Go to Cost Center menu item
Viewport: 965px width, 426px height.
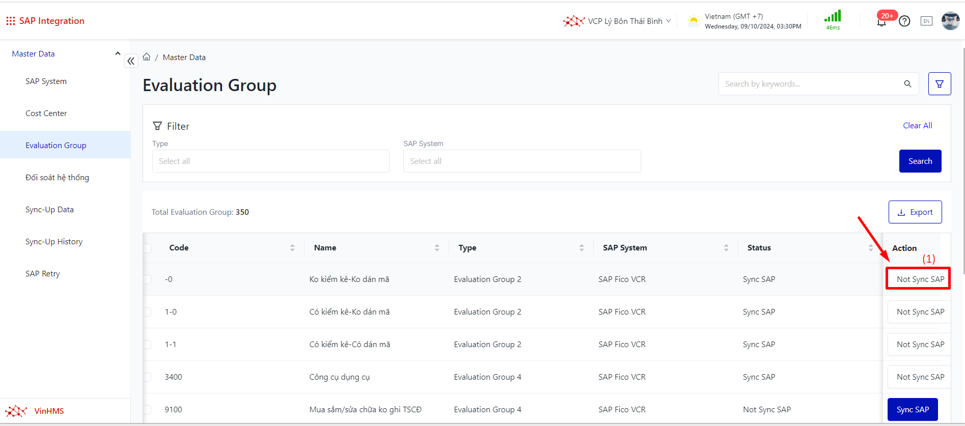click(46, 113)
